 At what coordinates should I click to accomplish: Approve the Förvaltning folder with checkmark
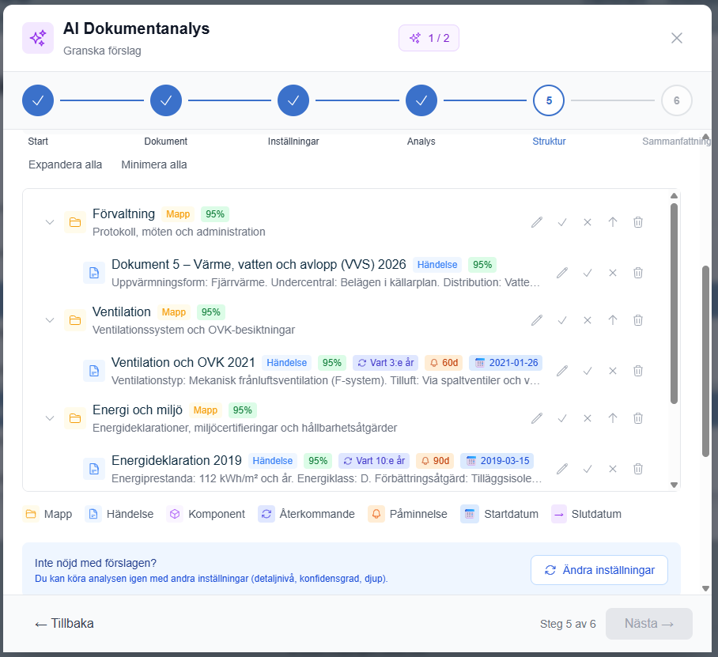(562, 222)
